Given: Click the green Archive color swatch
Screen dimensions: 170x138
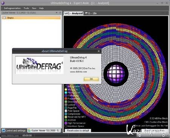Looking at the screenshot, I should [x=66, y=120].
